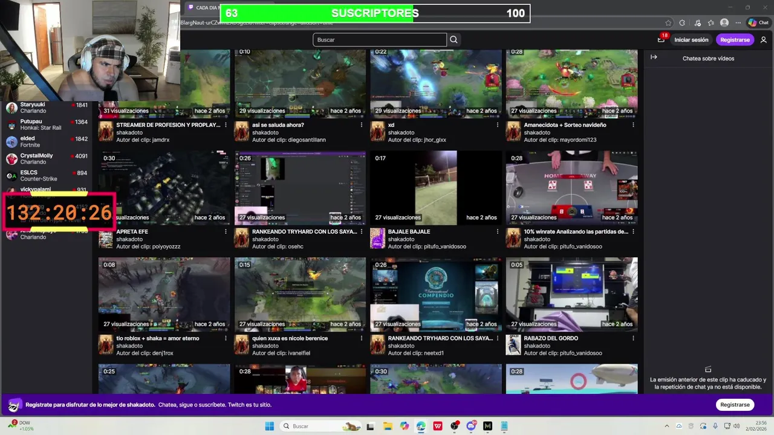Image resolution: width=774 pixels, height=435 pixels.
Task: Open Copilot Chat button in browser
Action: pos(758,23)
